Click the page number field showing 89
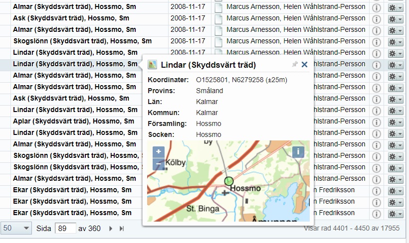This screenshot has width=409, height=243. (x=65, y=228)
